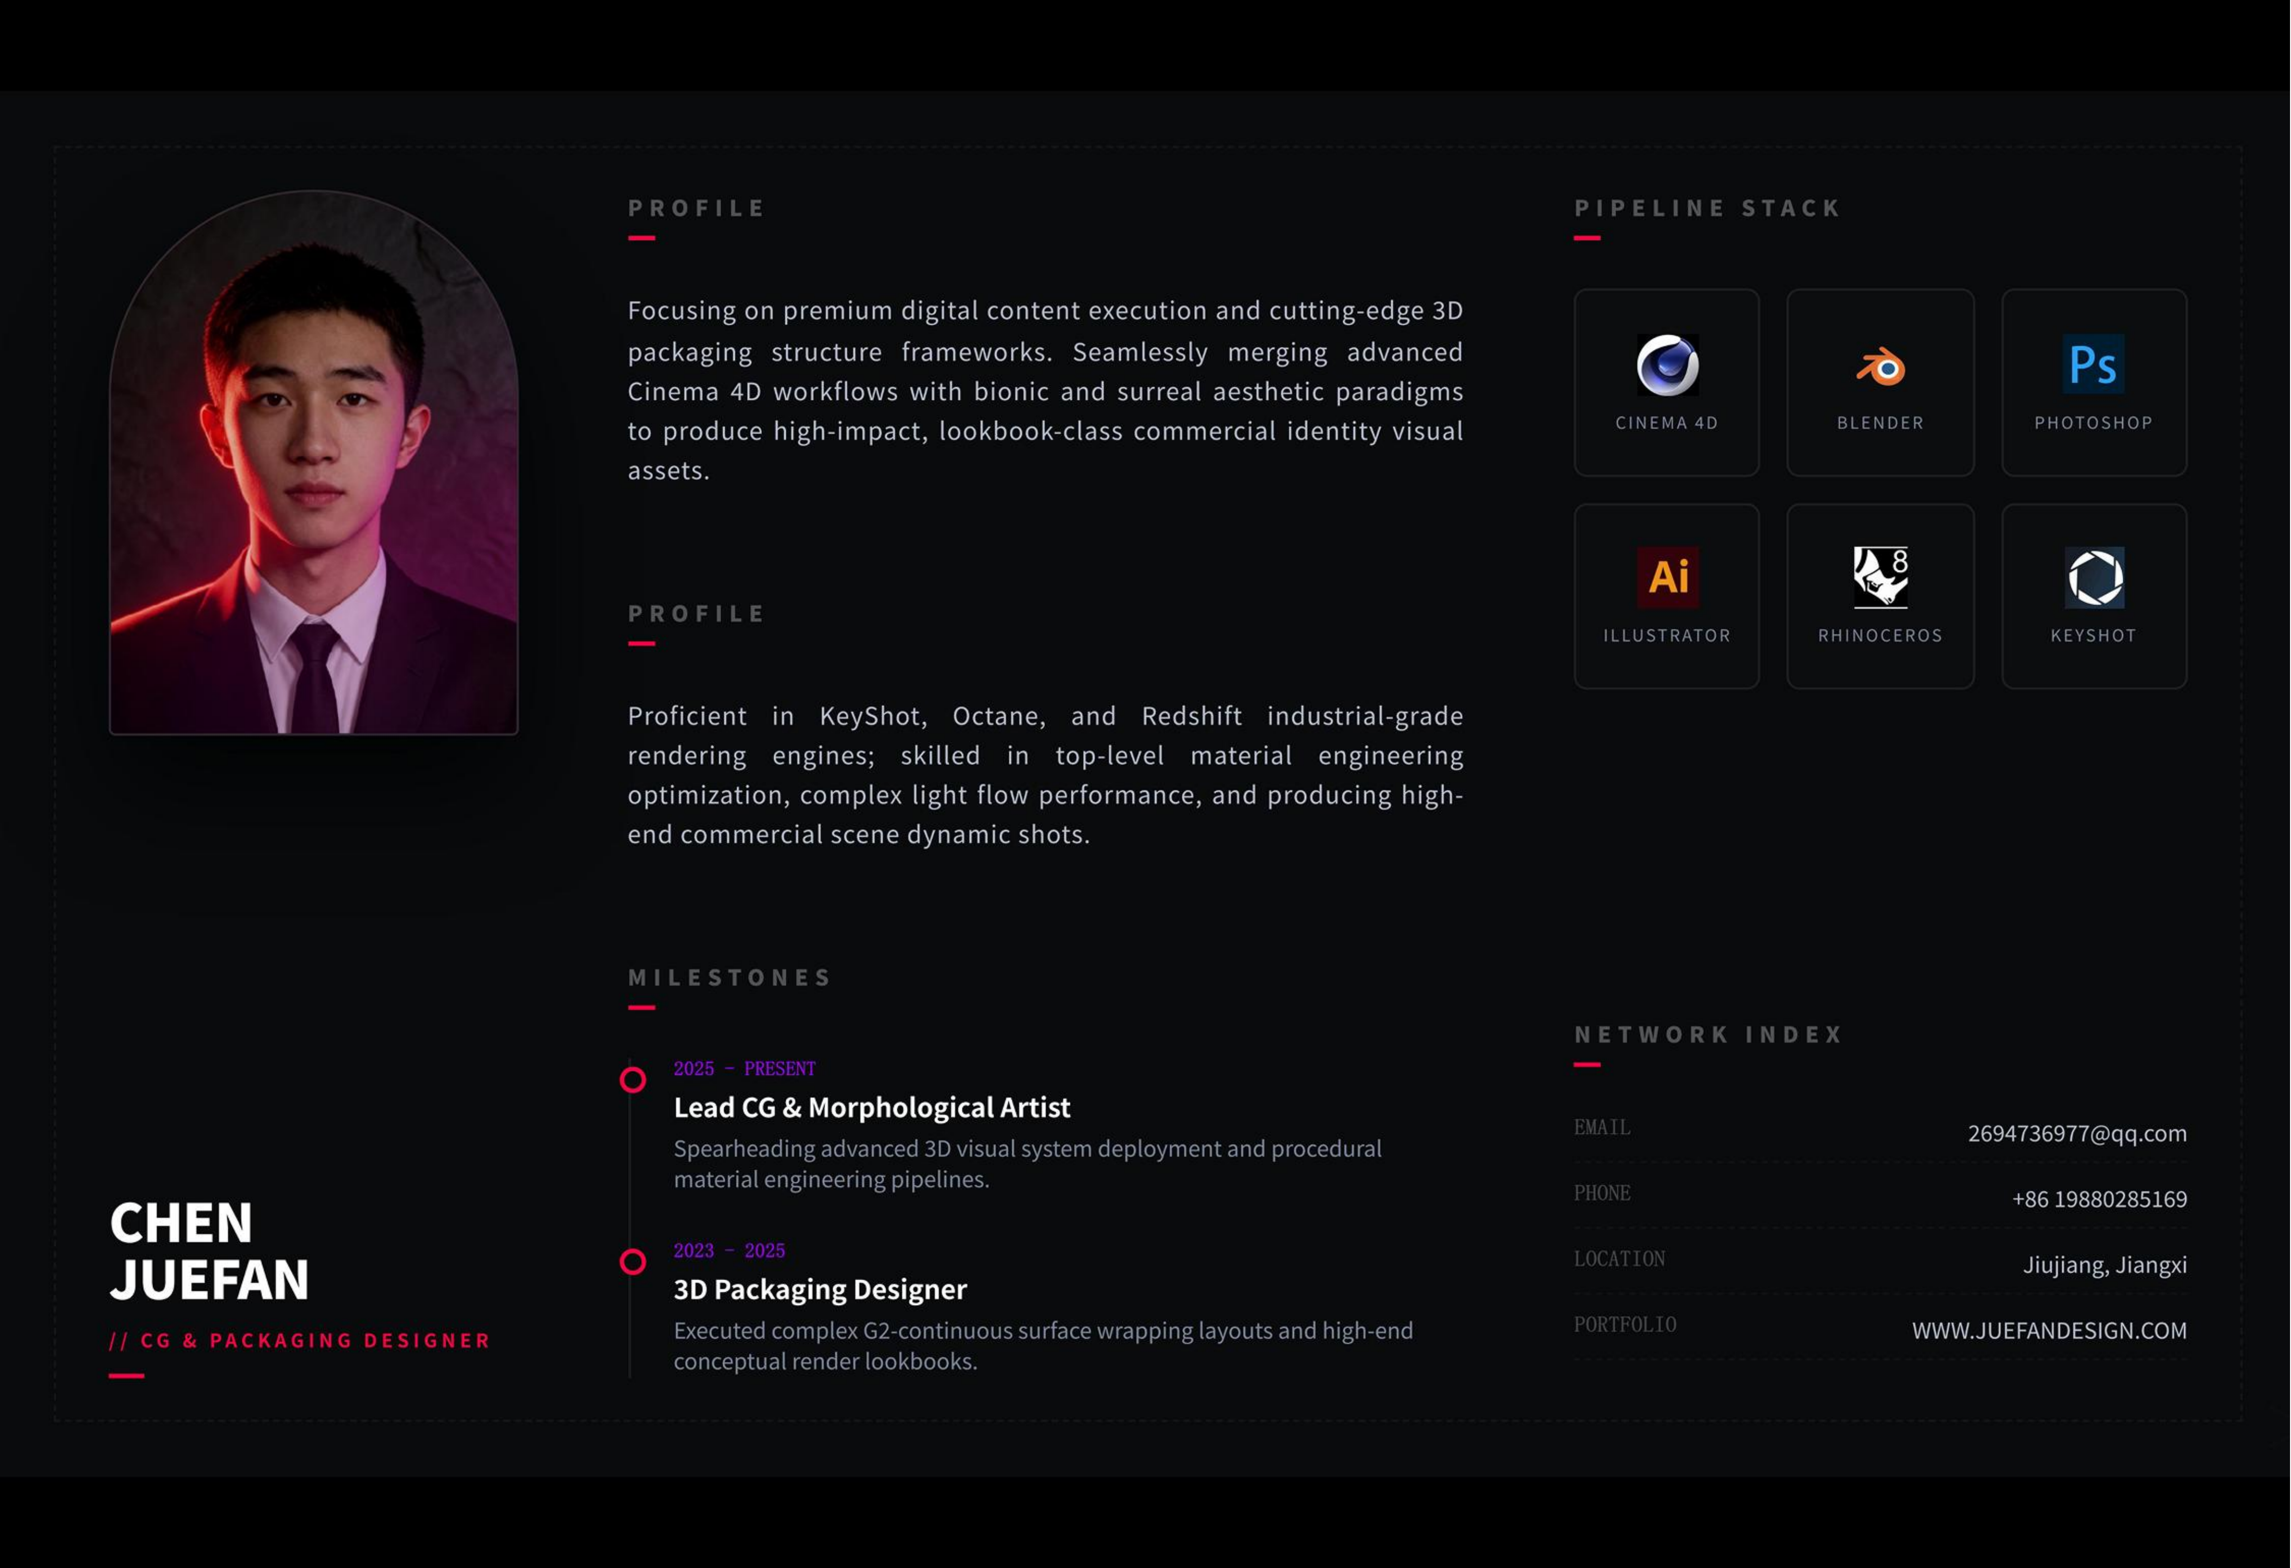The height and width of the screenshot is (1568, 2291).
Task: Click the PIPELINE STACK heading
Action: pos(1708,208)
